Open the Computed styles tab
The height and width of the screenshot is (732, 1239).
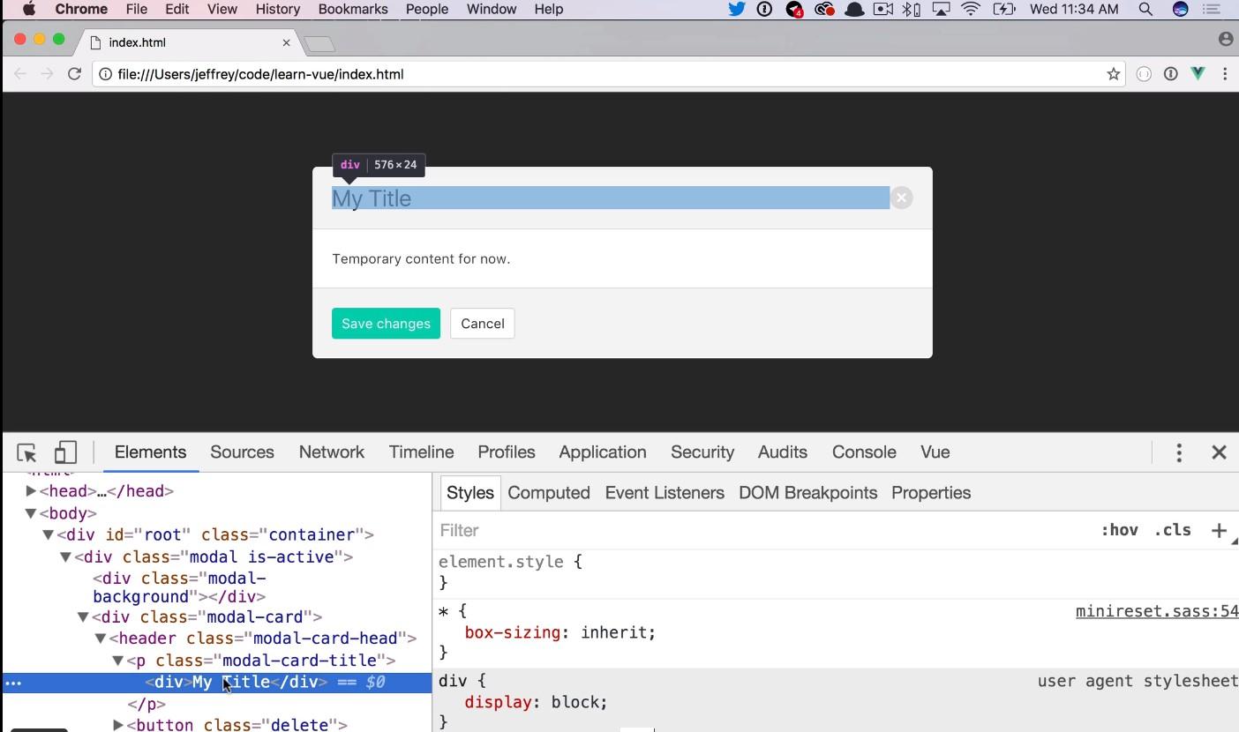549,493
